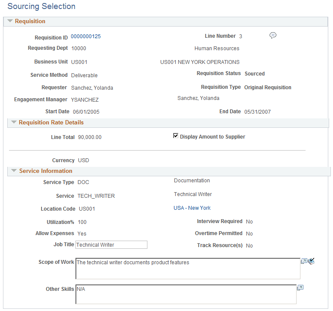Open the USA - New York location link
The image size is (333, 311).
(x=192, y=208)
